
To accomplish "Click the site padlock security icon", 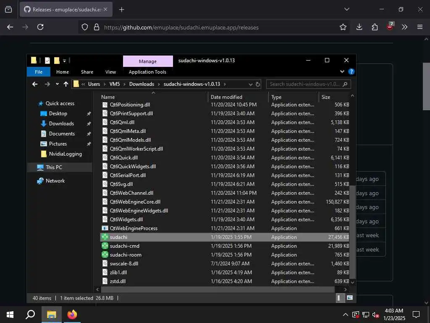I will pyautogui.click(x=96, y=27).
